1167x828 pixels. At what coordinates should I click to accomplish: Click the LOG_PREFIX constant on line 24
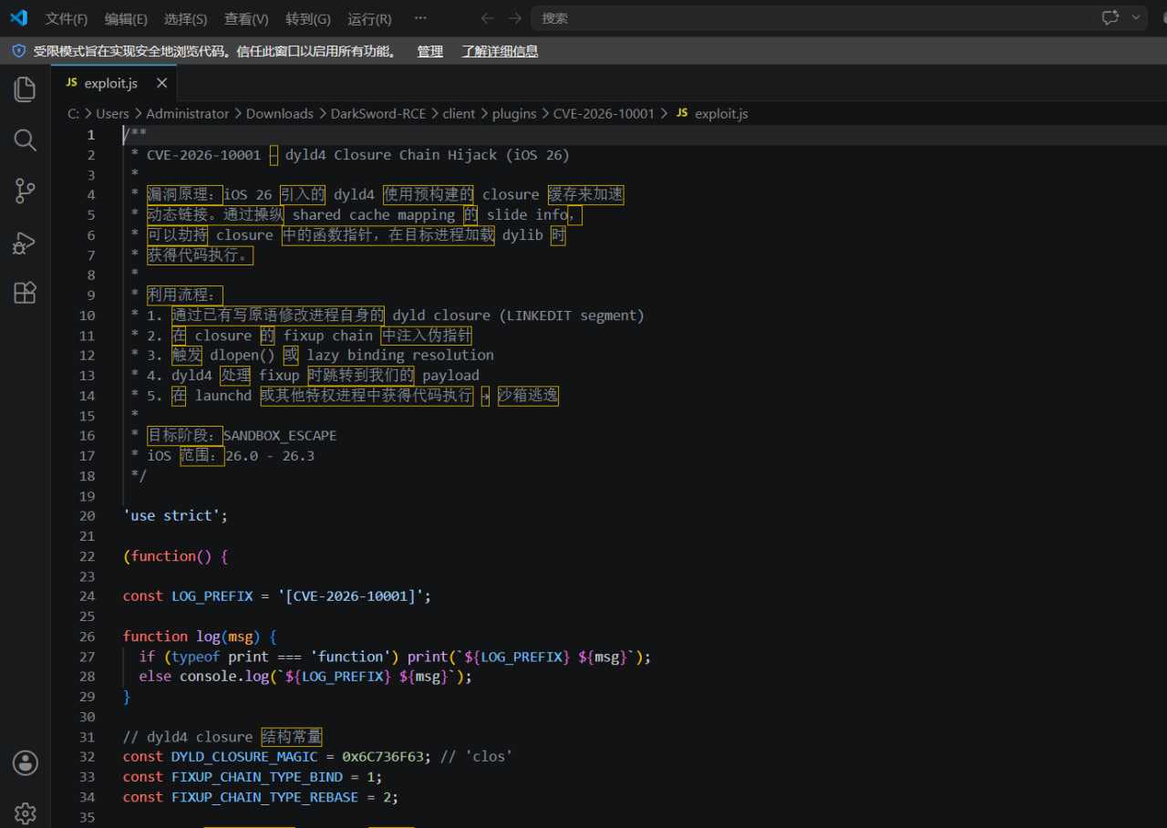pos(212,596)
